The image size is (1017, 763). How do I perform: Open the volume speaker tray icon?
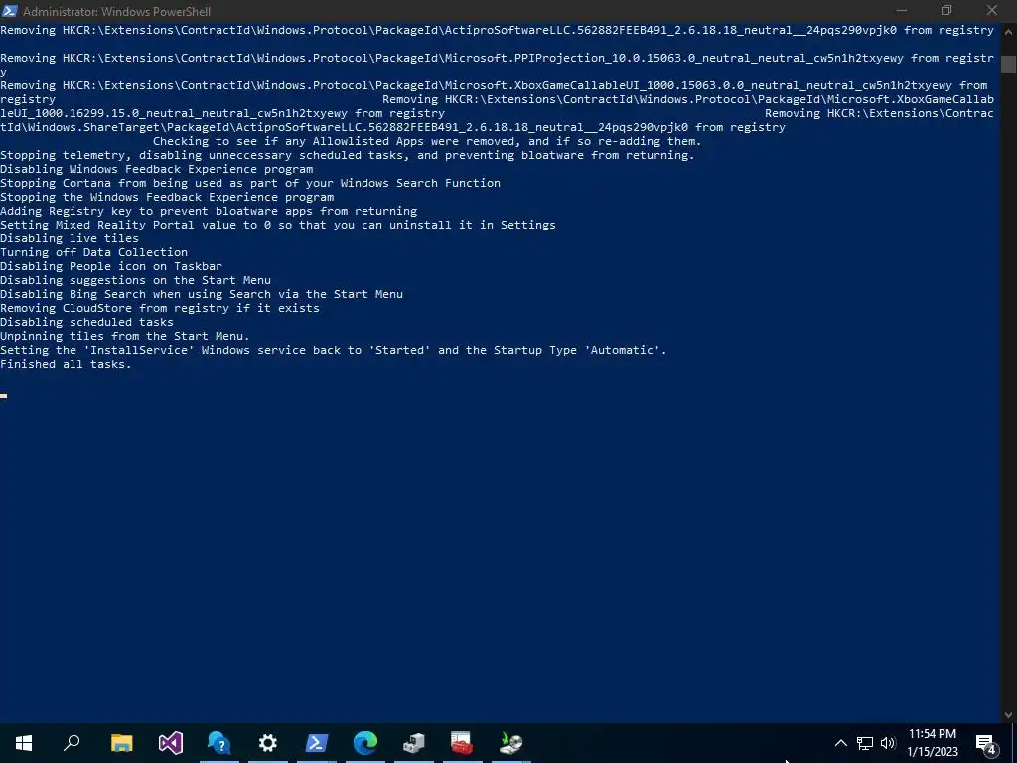888,743
